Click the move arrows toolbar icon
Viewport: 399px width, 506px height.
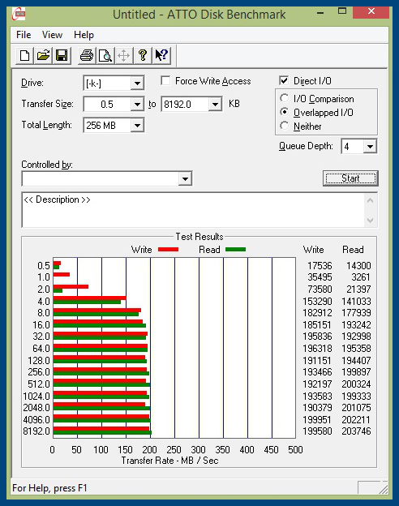[x=124, y=55]
